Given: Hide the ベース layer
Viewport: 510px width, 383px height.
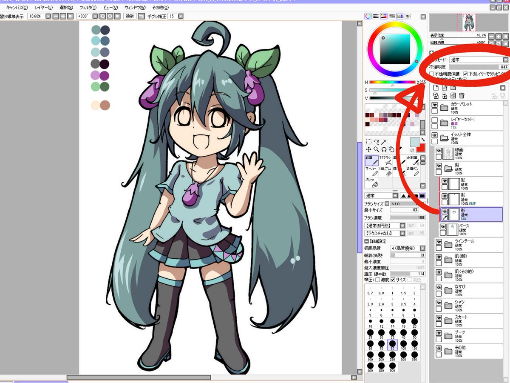Looking at the screenshot, I should [442, 227].
